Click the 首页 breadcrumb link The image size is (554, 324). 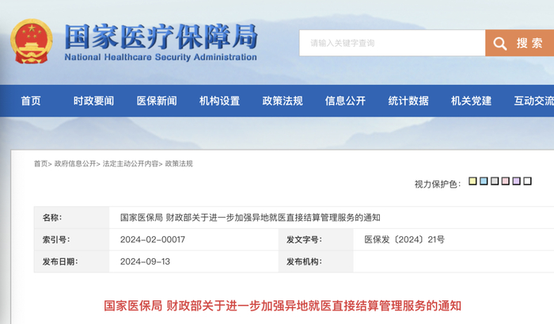click(40, 163)
